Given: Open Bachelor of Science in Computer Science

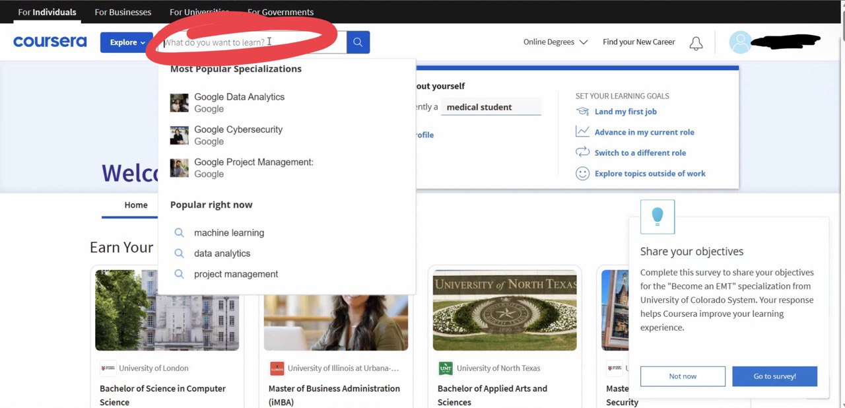Looking at the screenshot, I should pos(162,395).
